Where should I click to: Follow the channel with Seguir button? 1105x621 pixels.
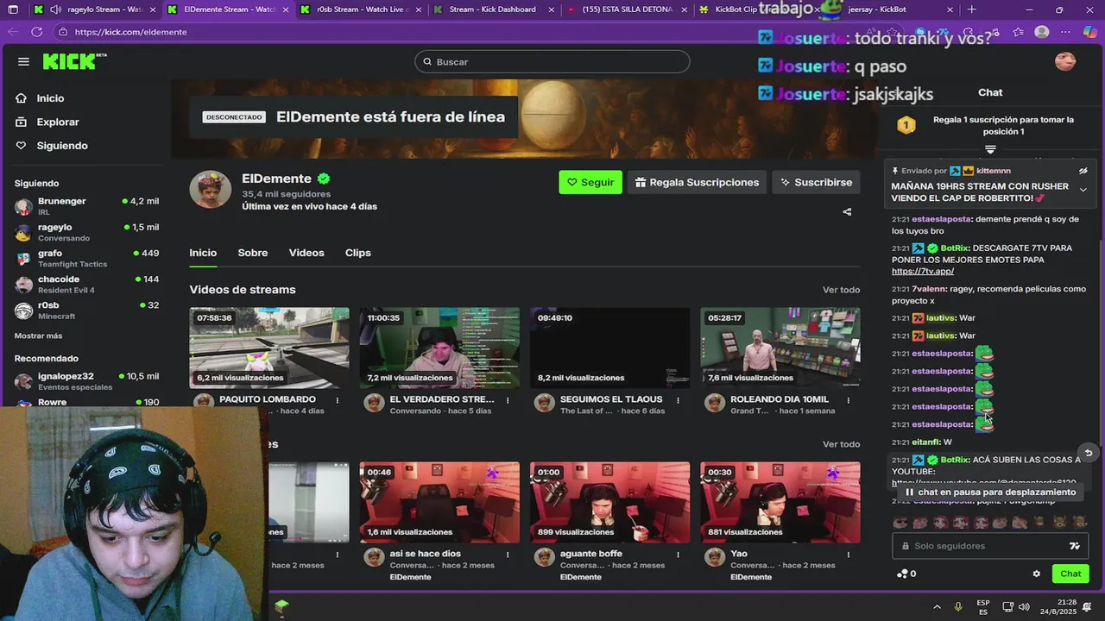coord(590,182)
